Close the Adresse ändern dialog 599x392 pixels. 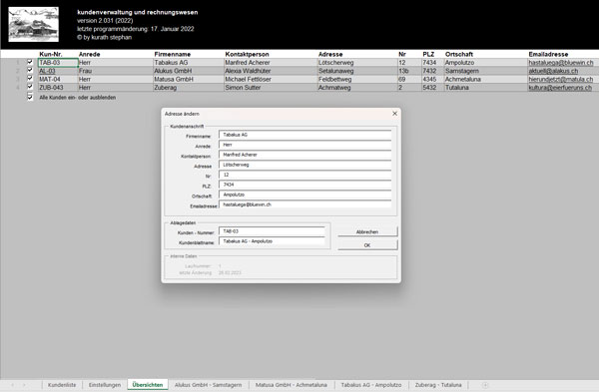[394, 114]
